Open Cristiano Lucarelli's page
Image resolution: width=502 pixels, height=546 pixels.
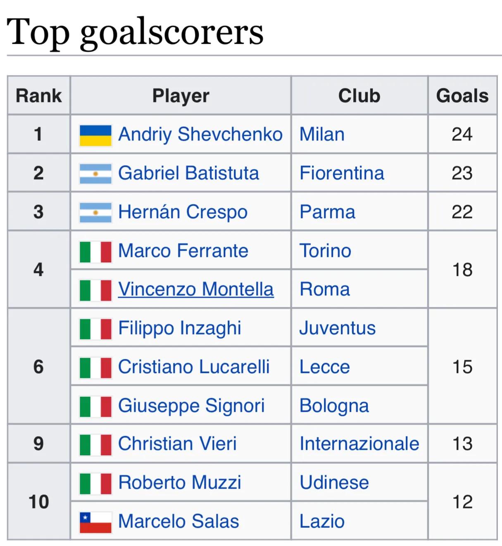click(x=194, y=367)
